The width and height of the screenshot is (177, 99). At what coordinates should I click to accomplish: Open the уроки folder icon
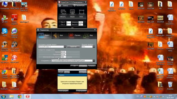[131, 5]
